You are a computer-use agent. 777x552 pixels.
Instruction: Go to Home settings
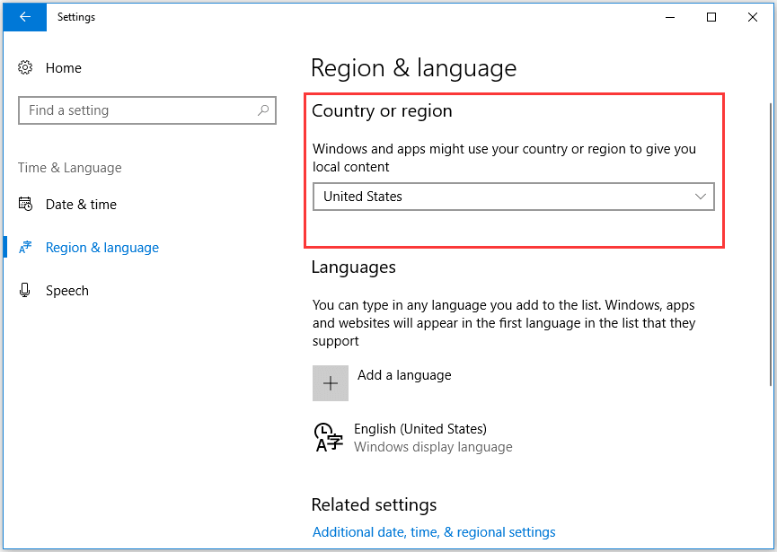click(63, 68)
